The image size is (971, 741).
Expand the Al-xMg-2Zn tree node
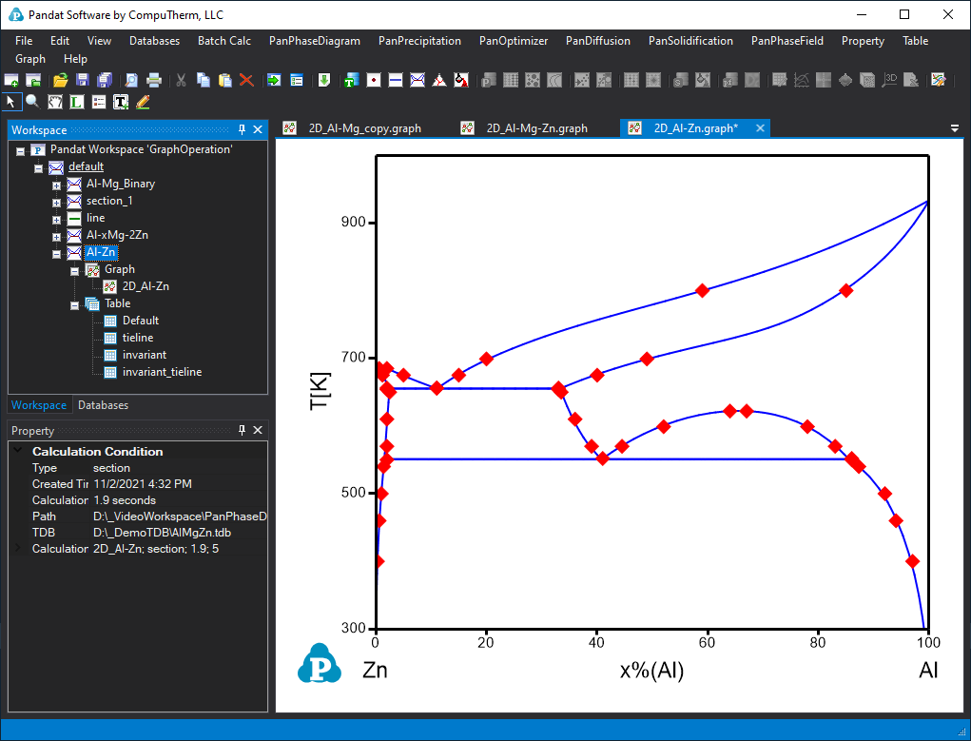pyautogui.click(x=56, y=236)
